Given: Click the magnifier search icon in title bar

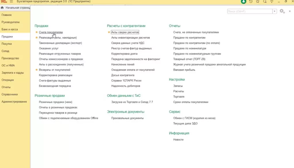Looking at the screenshot, I should coord(264,2).
